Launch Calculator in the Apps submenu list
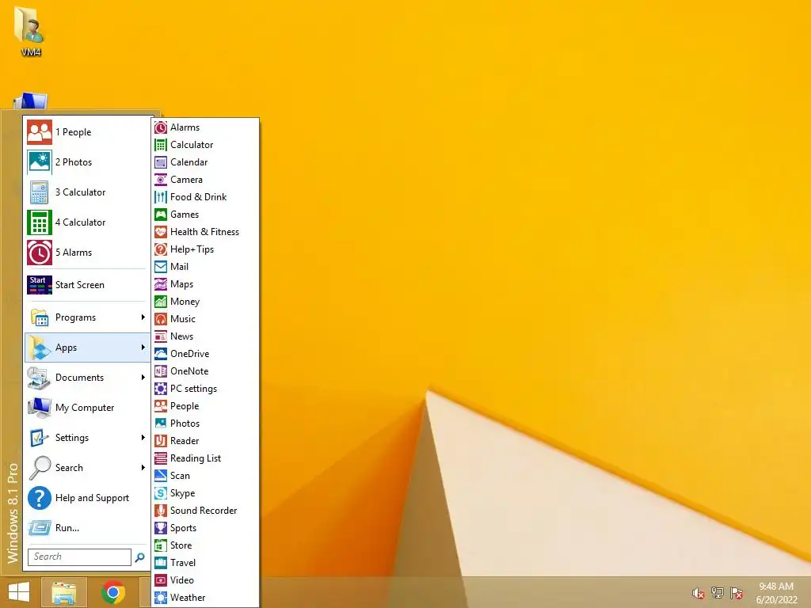811x608 pixels. (x=205, y=145)
